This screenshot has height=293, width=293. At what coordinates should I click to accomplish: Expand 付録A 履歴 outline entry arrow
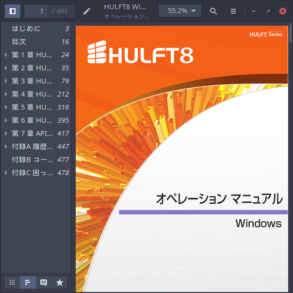point(6,146)
